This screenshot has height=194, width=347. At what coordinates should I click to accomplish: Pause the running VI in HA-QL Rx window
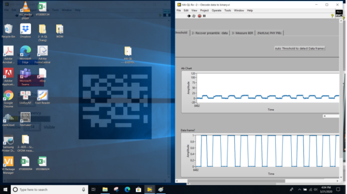pos(204,16)
